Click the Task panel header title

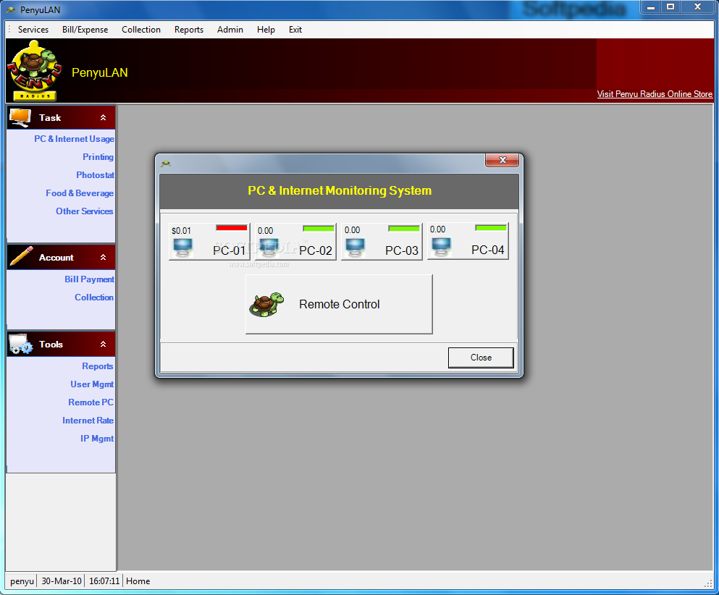(50, 118)
